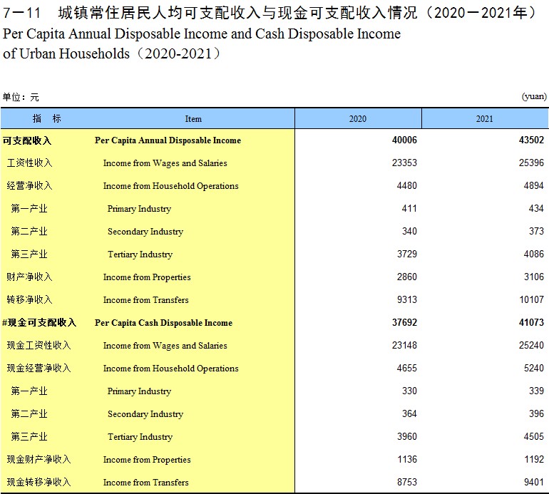This screenshot has width=549, height=494.
Task: Select cell value 373
Action: [536, 231]
